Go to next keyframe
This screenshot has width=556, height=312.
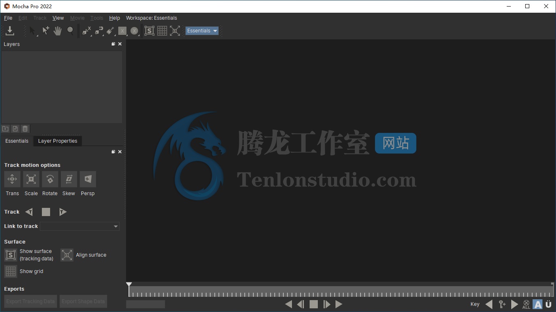[515, 304]
